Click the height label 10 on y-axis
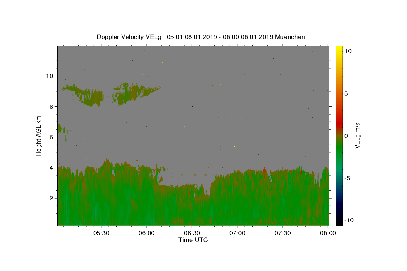The width and height of the screenshot is (407, 271). click(50, 76)
